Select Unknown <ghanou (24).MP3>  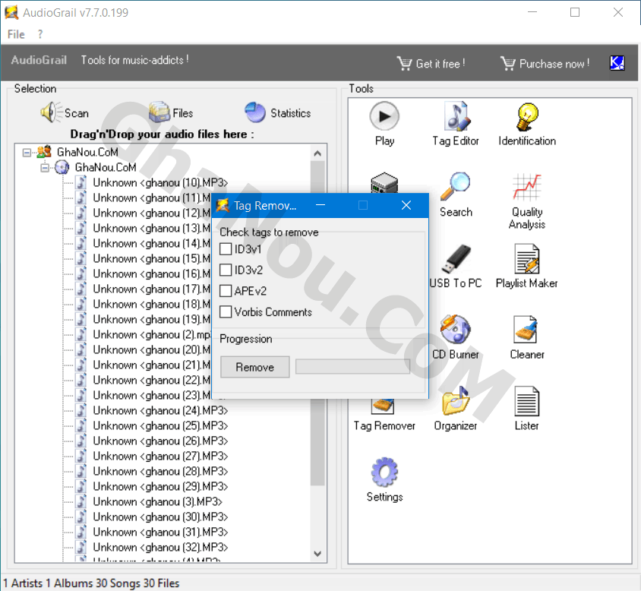click(x=160, y=410)
